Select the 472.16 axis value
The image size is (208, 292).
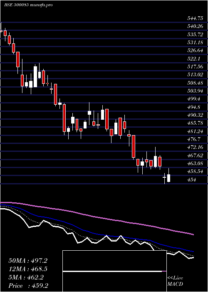coord(195,148)
